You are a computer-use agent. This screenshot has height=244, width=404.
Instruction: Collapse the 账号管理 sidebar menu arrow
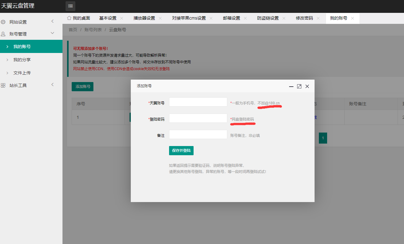[x=52, y=33]
